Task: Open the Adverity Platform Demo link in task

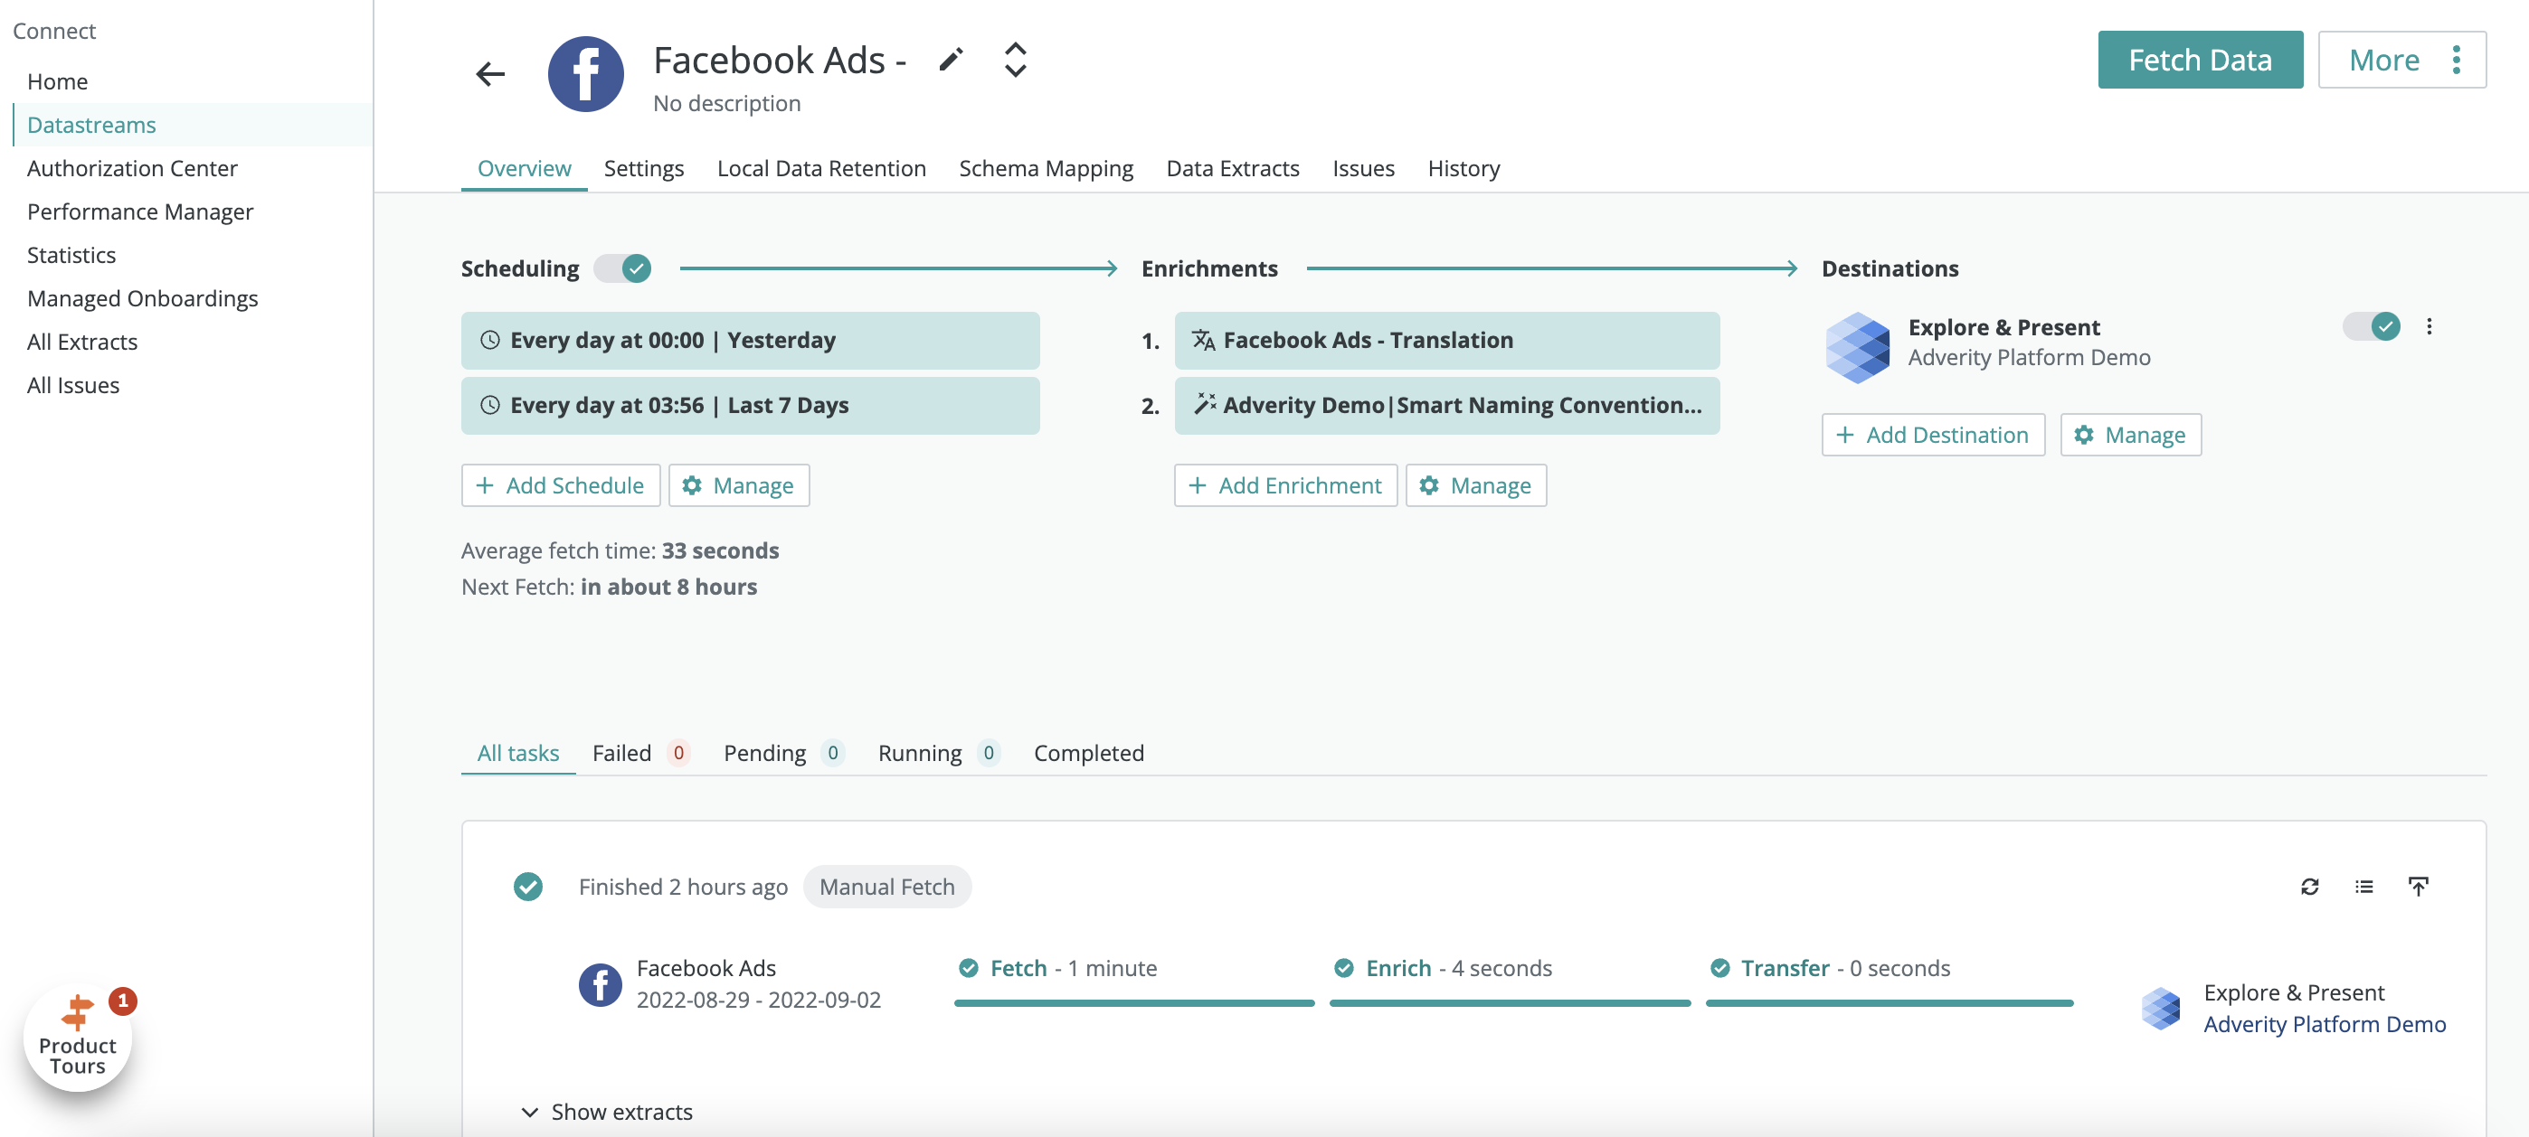Action: [x=2324, y=1024]
